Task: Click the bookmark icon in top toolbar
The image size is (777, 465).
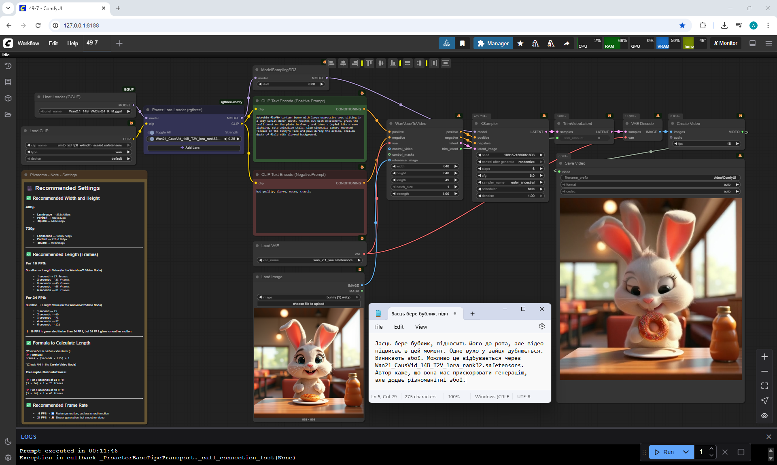Action: coord(462,43)
